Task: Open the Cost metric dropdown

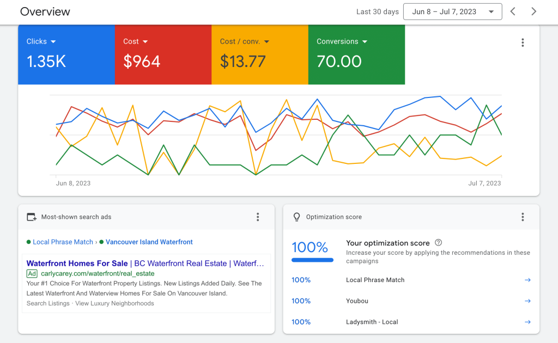Action: click(x=144, y=41)
